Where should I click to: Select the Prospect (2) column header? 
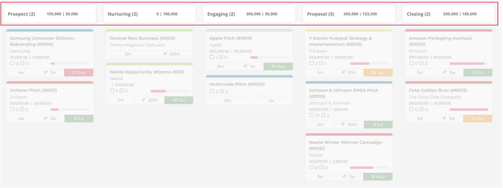pos(50,14)
